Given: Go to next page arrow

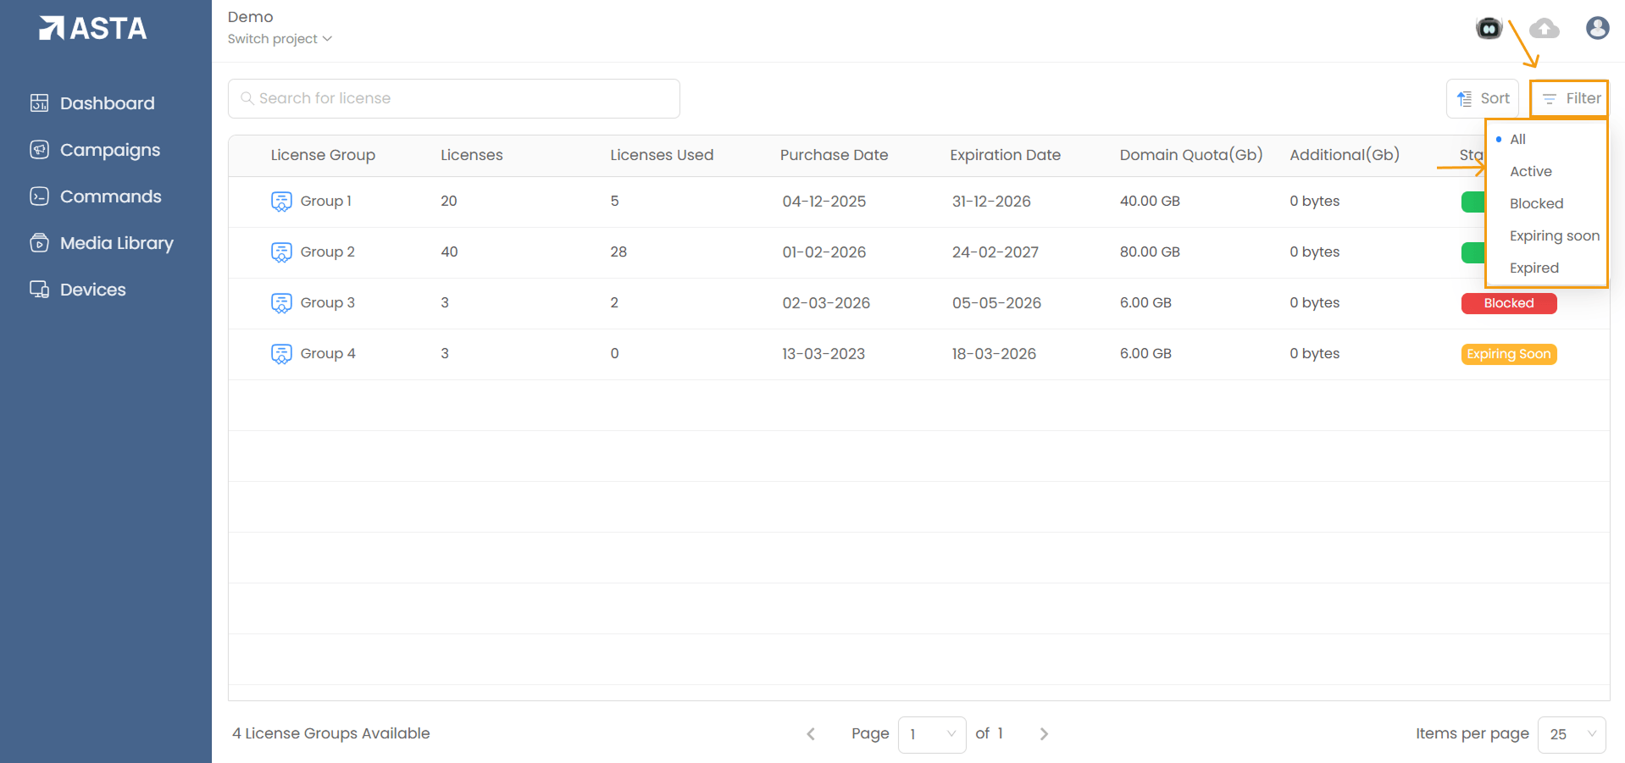Looking at the screenshot, I should 1044,734.
